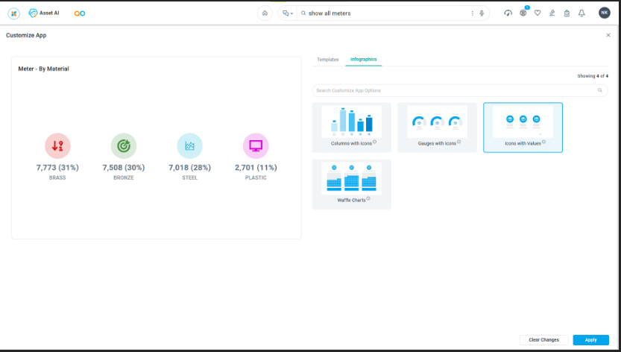Open the three-dot search options menu
The width and height of the screenshot is (621, 352).
click(472, 13)
